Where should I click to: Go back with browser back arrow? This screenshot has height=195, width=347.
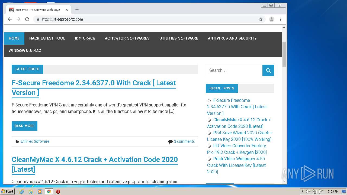tap(10, 19)
